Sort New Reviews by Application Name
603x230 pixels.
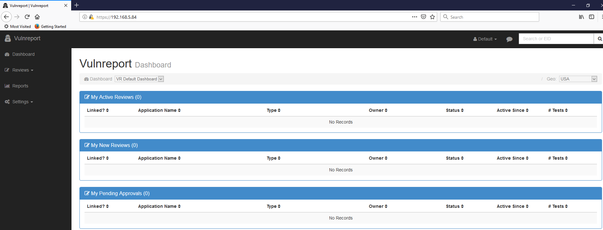click(x=159, y=158)
